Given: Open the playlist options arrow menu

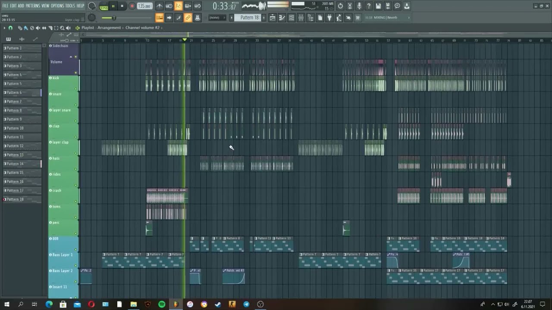Looking at the screenshot, I should click(x=4, y=28).
